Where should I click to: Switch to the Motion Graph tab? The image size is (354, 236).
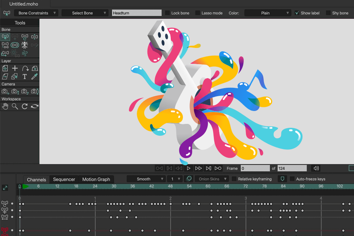tap(96, 179)
